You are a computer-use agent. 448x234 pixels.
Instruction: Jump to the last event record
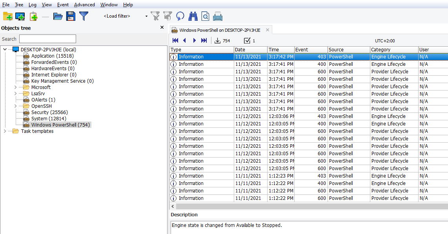point(204,40)
